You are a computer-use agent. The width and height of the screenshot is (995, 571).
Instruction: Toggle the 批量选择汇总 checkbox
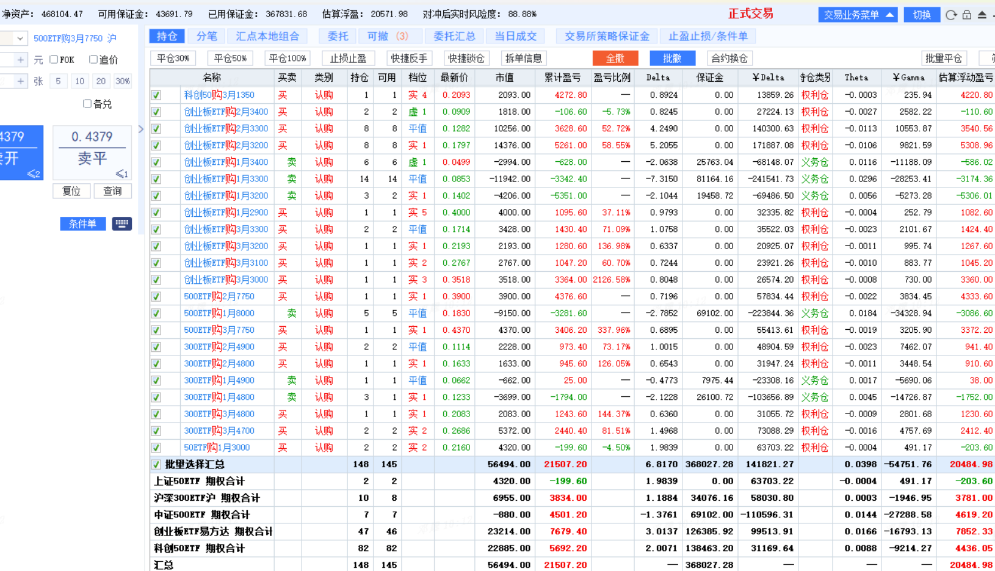(x=156, y=465)
